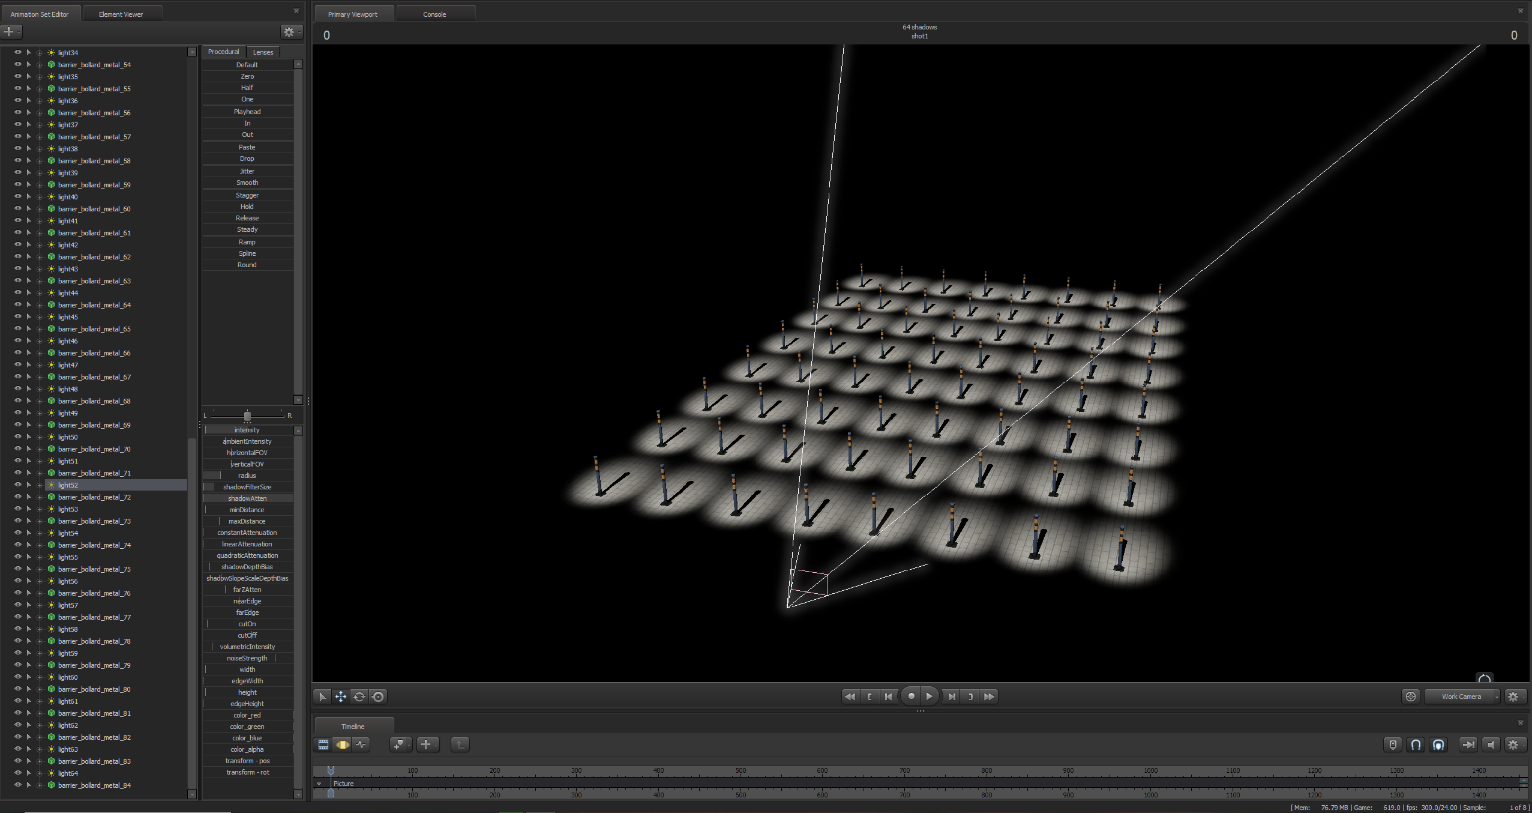
Task: Click the timeline mute speaker icon
Action: pos(1491,745)
